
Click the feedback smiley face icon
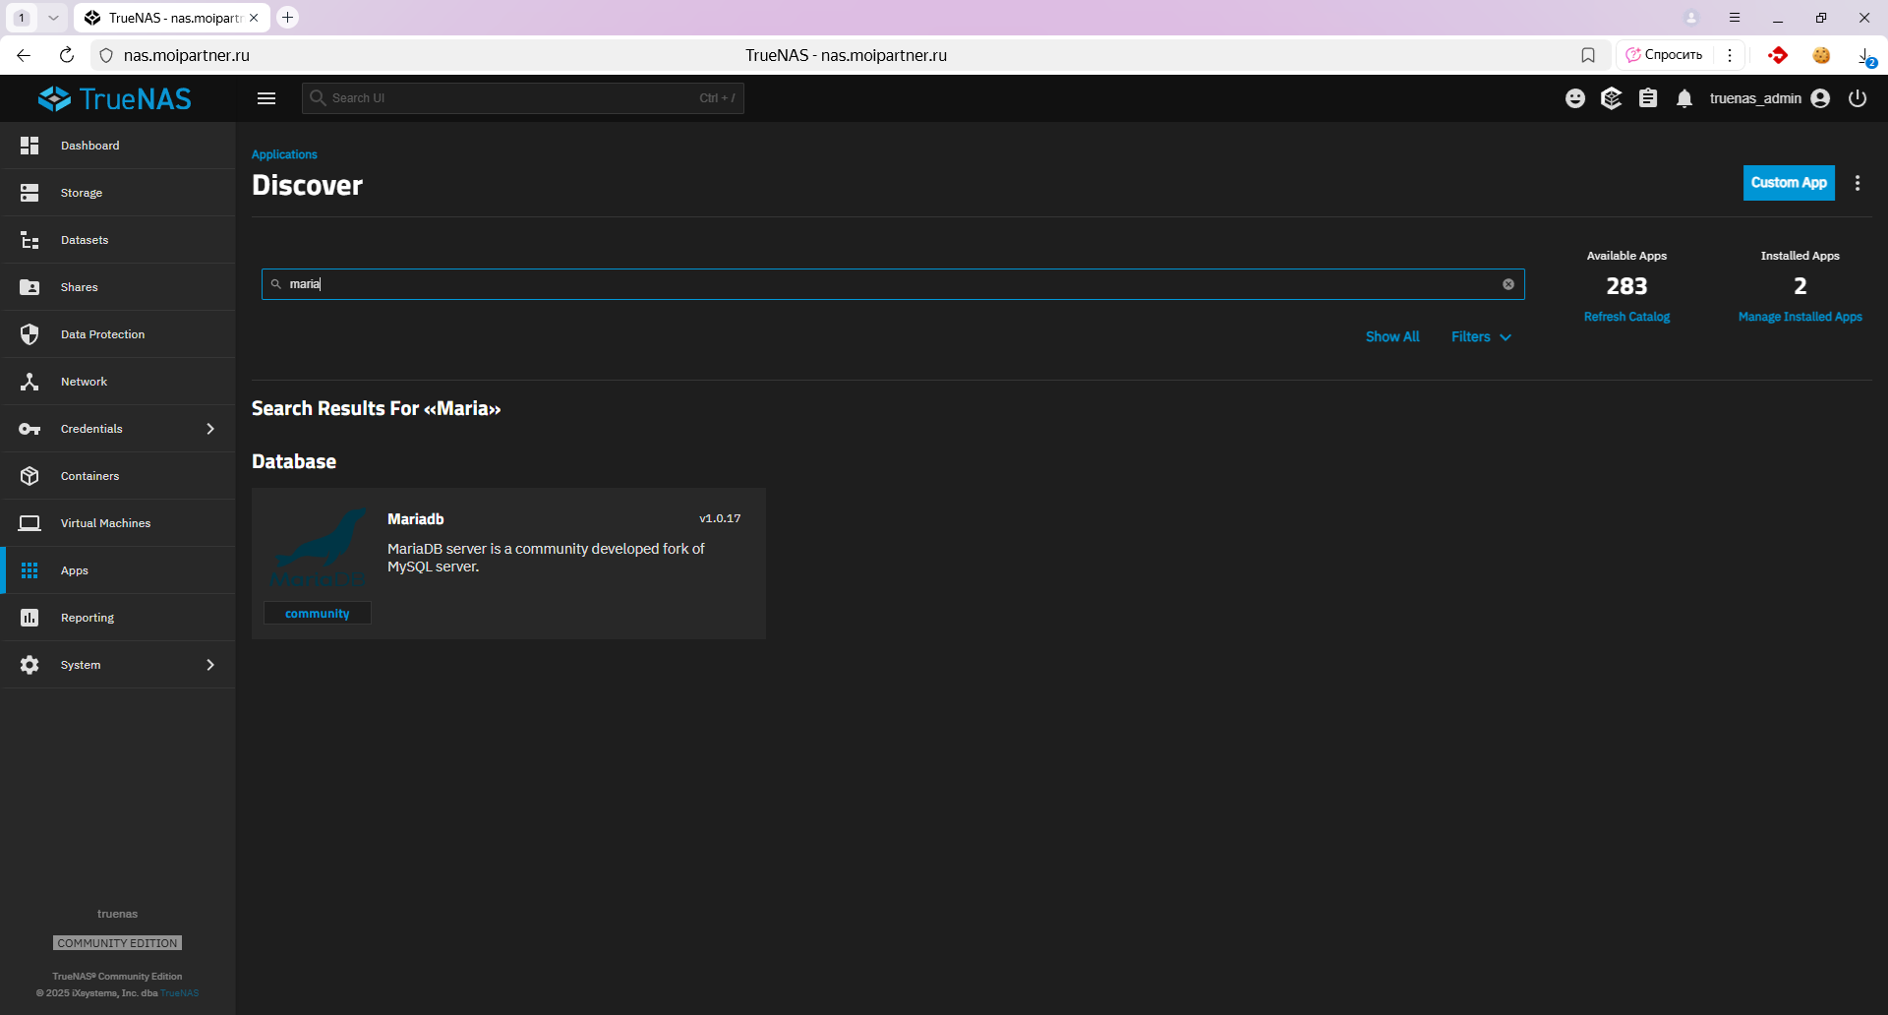pyautogui.click(x=1575, y=98)
